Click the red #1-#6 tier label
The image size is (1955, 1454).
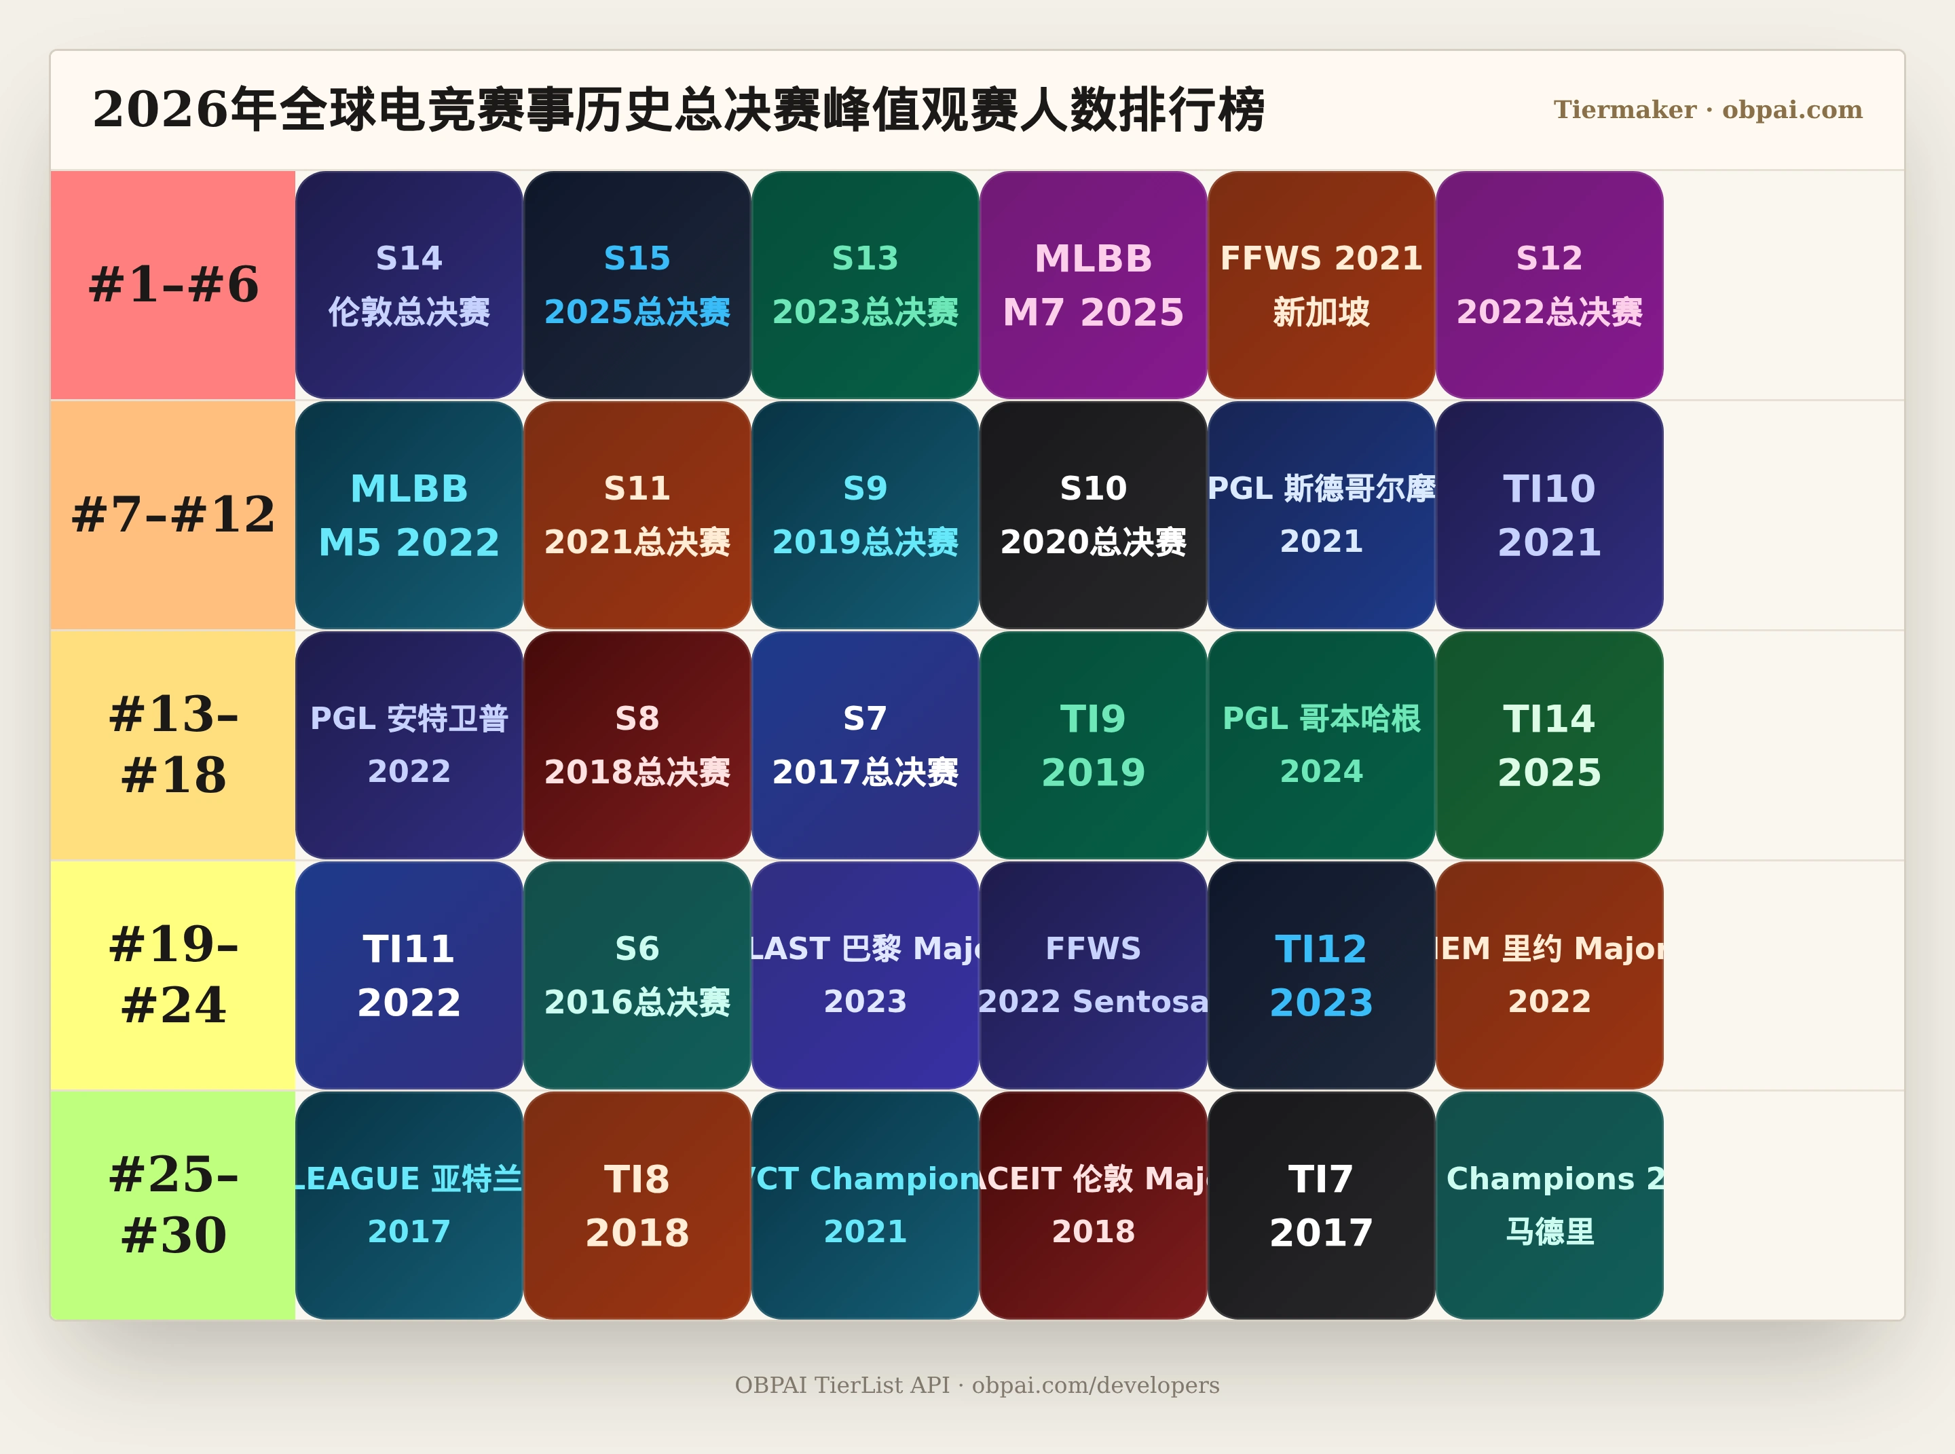[x=173, y=285]
